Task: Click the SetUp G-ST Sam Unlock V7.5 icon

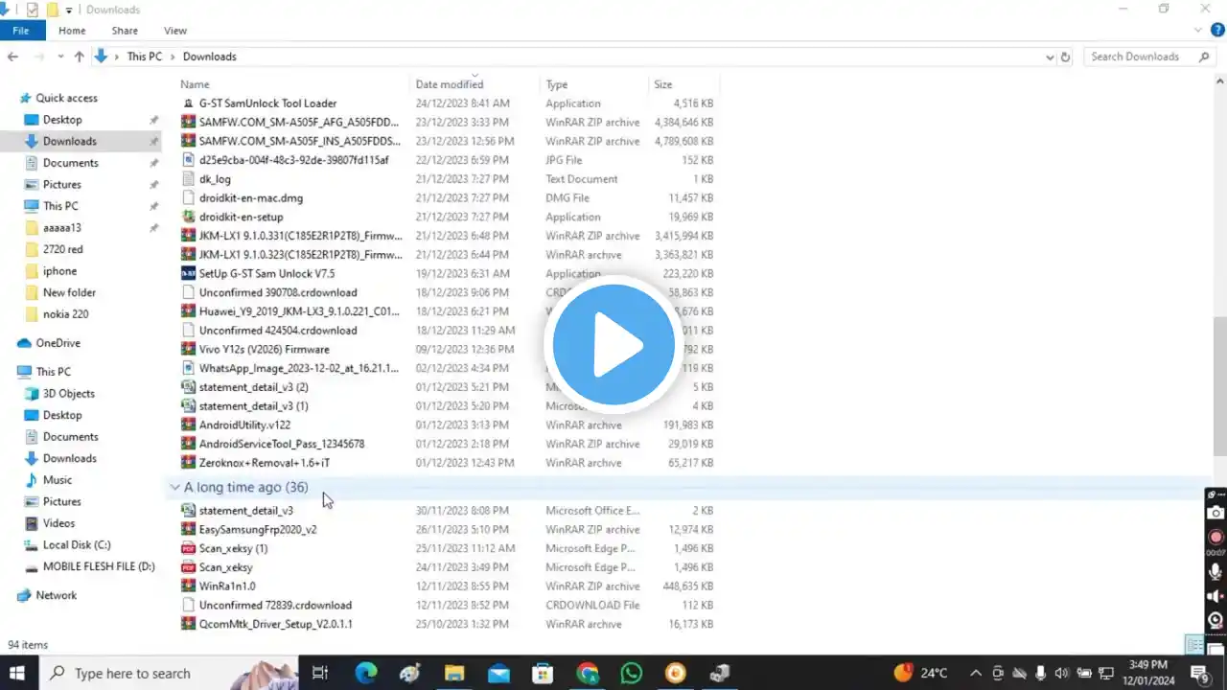Action: (189, 274)
